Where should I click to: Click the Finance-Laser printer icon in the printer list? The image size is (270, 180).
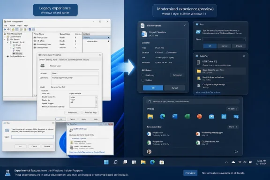(35, 37)
